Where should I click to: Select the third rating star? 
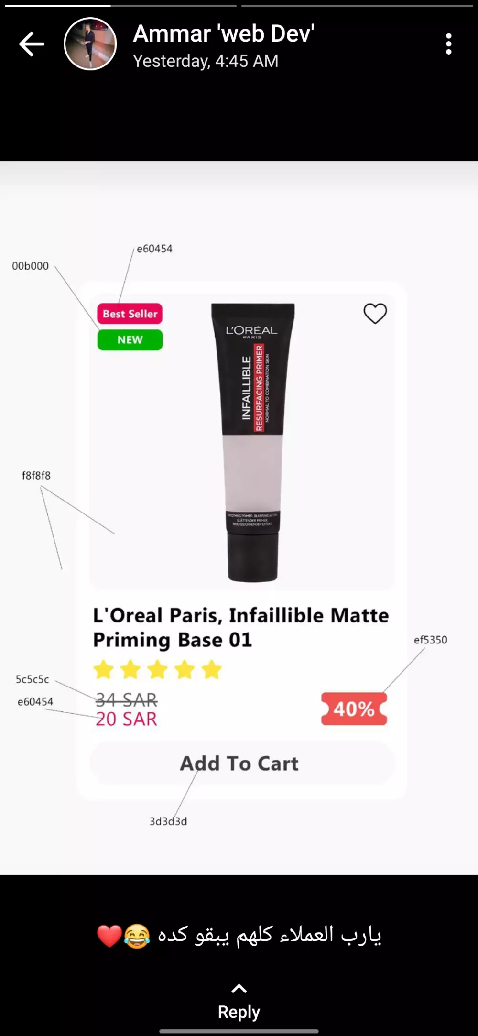tap(157, 670)
